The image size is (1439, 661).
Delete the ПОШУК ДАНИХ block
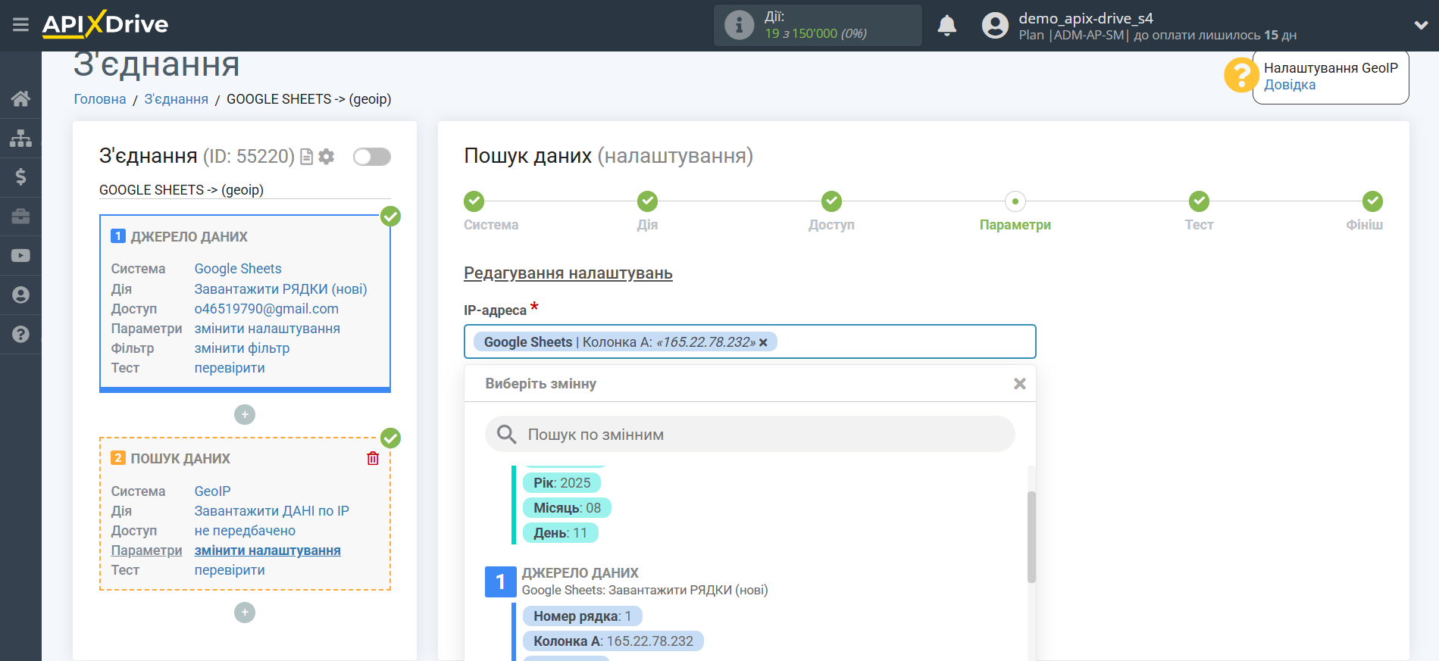(373, 458)
